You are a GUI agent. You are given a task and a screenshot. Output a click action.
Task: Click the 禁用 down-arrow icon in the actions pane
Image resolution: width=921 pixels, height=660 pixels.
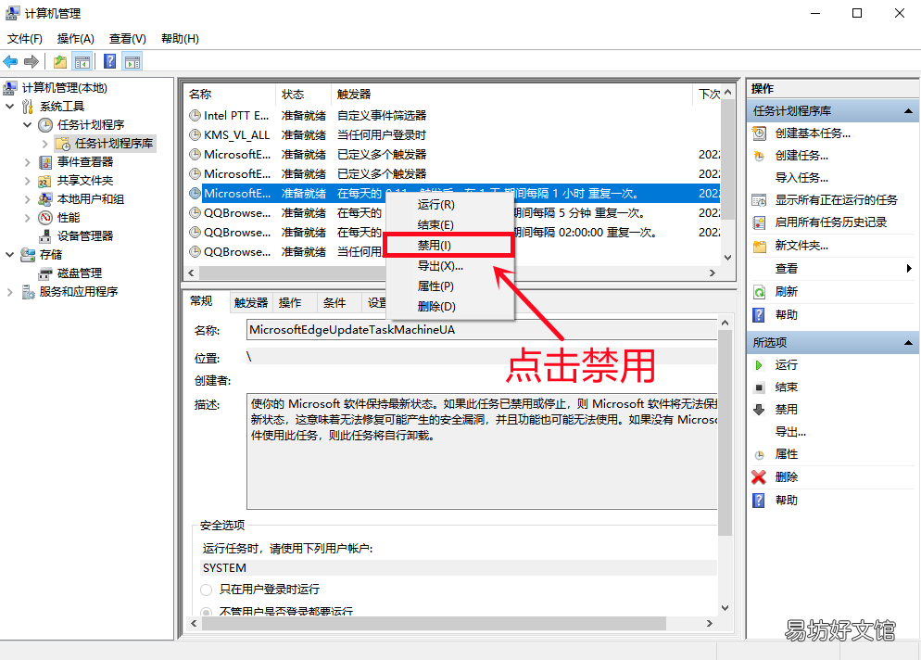point(759,409)
